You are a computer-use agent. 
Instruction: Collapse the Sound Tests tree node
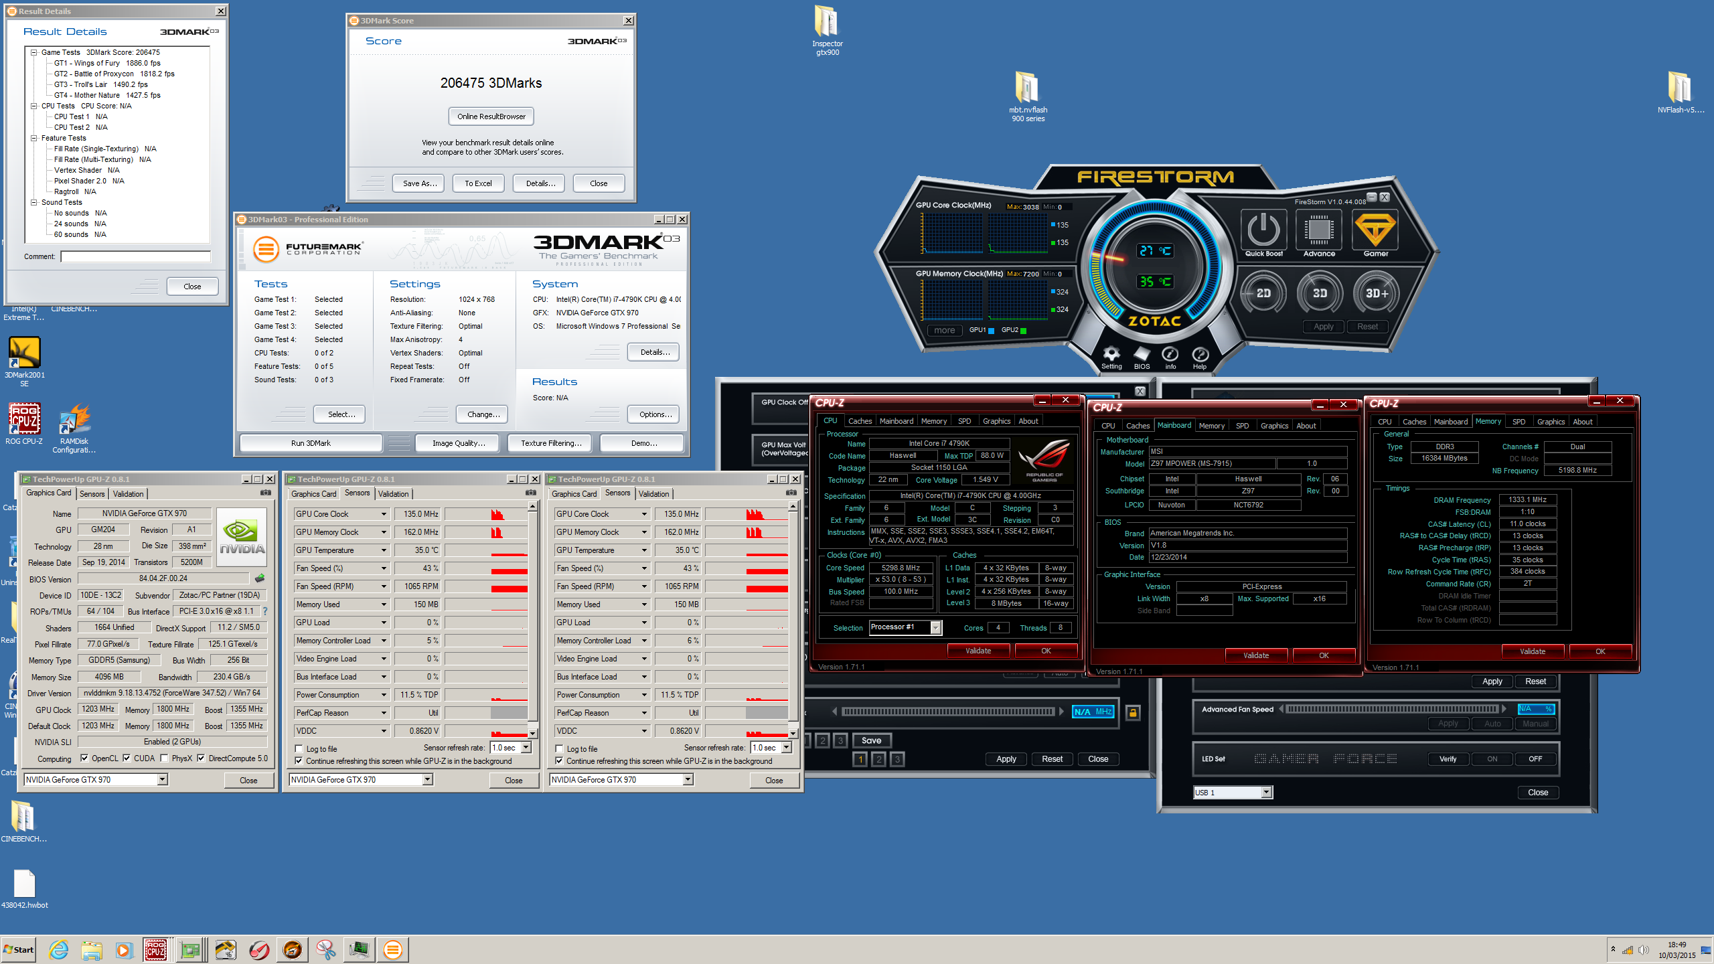point(33,202)
